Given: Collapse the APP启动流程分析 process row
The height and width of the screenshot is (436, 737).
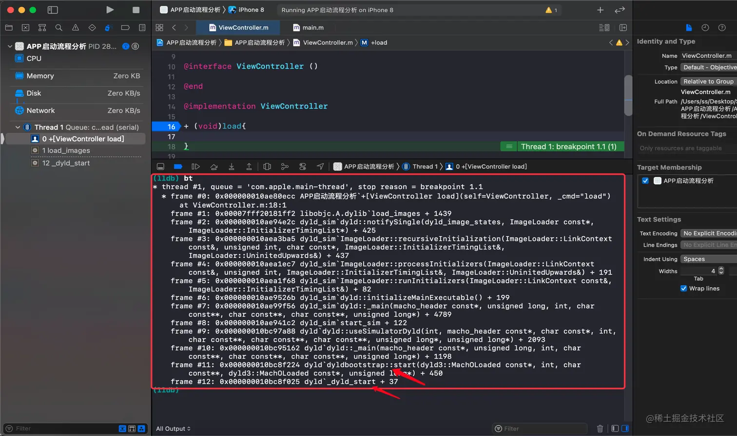Looking at the screenshot, I should (10, 46).
